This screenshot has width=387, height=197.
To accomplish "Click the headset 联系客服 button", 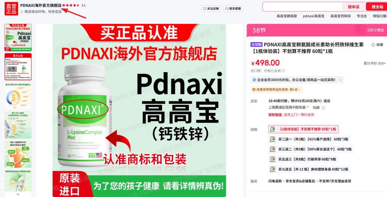I will 233,9.
